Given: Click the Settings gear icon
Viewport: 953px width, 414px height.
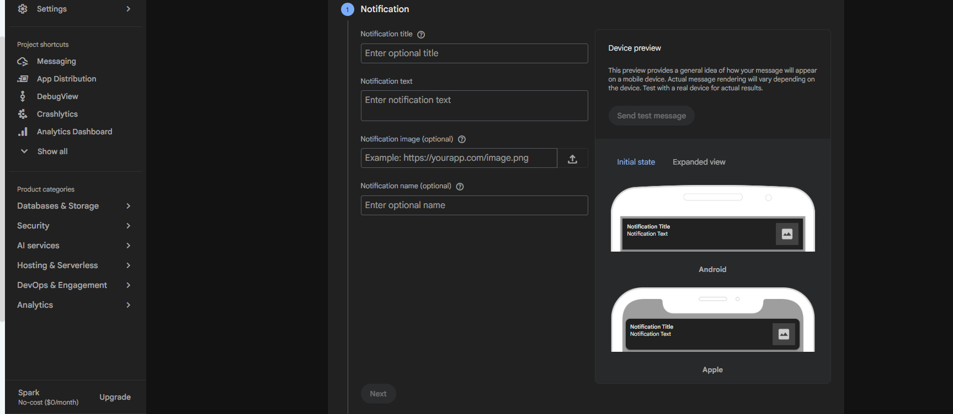Looking at the screenshot, I should [23, 9].
